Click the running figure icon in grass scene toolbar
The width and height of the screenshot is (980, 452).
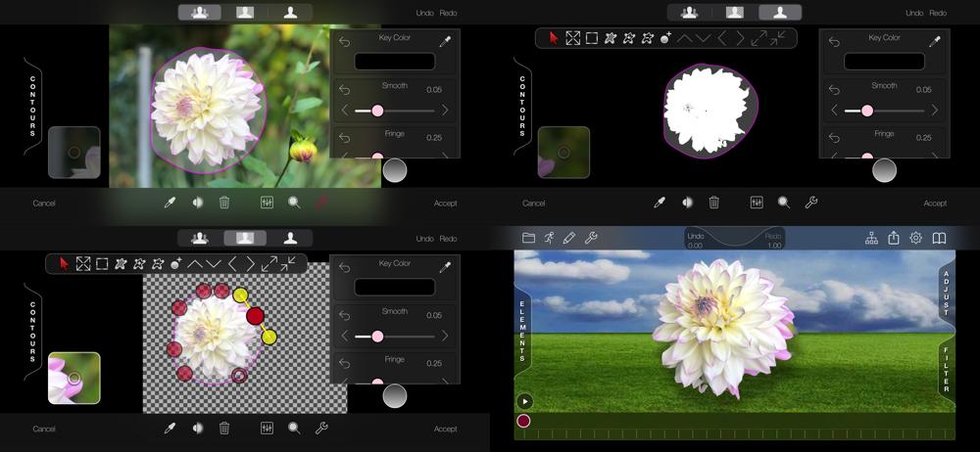click(x=549, y=238)
